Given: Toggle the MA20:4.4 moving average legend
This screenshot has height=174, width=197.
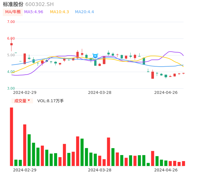Looking at the screenshot, I should (84, 12).
